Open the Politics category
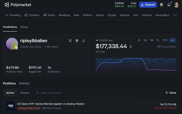The height and width of the screenshot is (114, 182). 88,15
